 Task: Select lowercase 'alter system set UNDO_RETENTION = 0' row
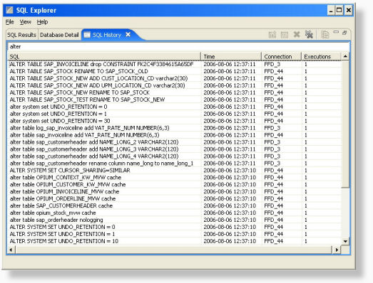[175, 107]
